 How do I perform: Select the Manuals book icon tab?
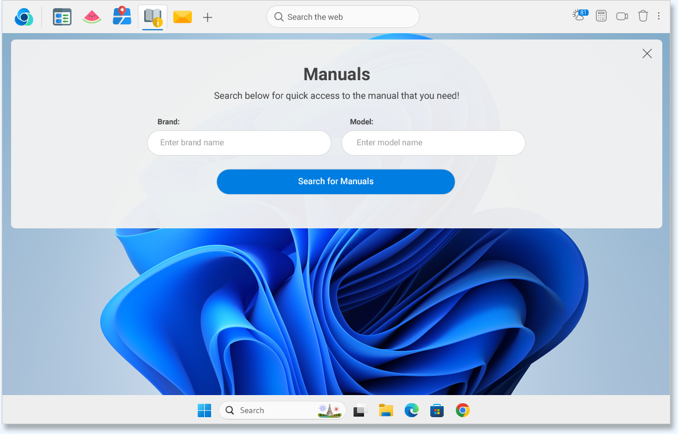point(153,17)
